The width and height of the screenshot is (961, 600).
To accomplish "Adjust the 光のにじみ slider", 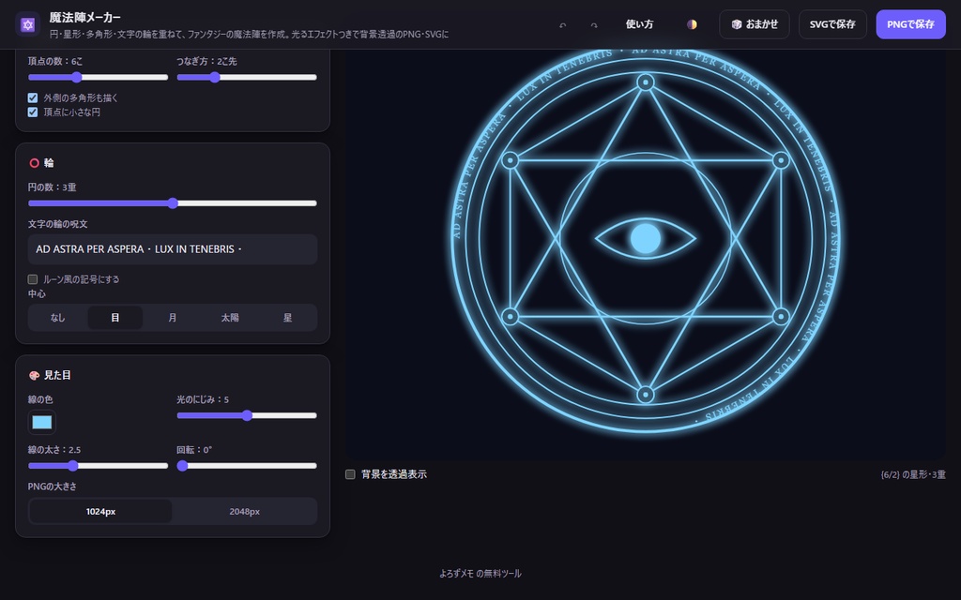I will (247, 415).
